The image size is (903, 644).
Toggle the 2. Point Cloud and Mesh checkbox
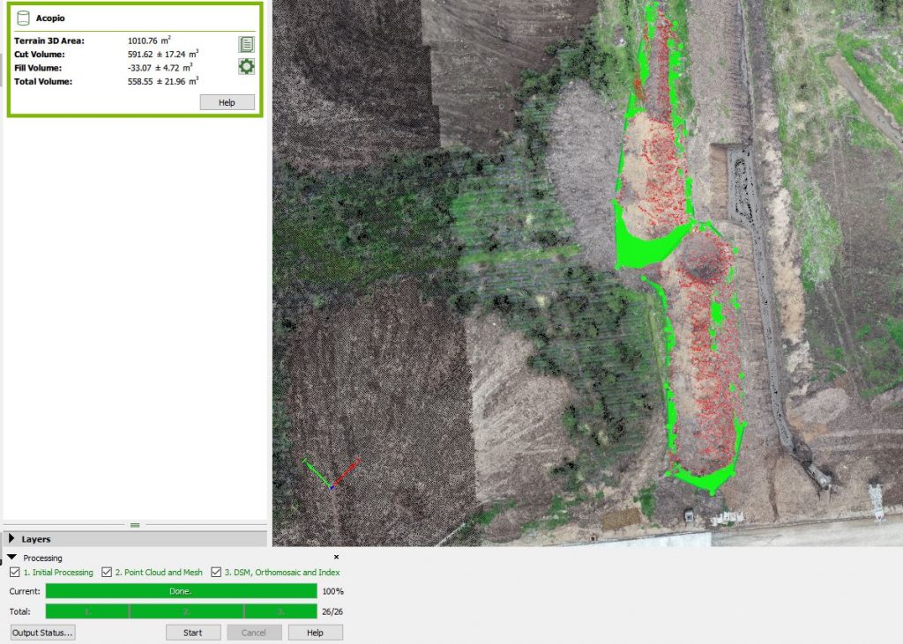click(x=107, y=573)
